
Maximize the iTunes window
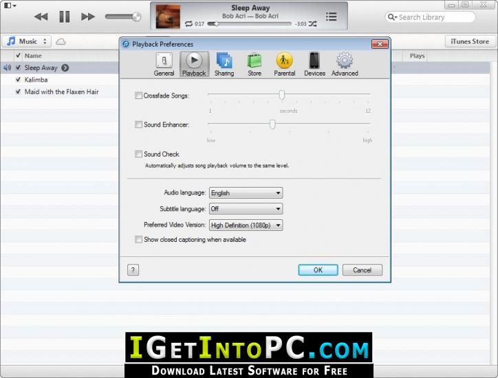465,5
